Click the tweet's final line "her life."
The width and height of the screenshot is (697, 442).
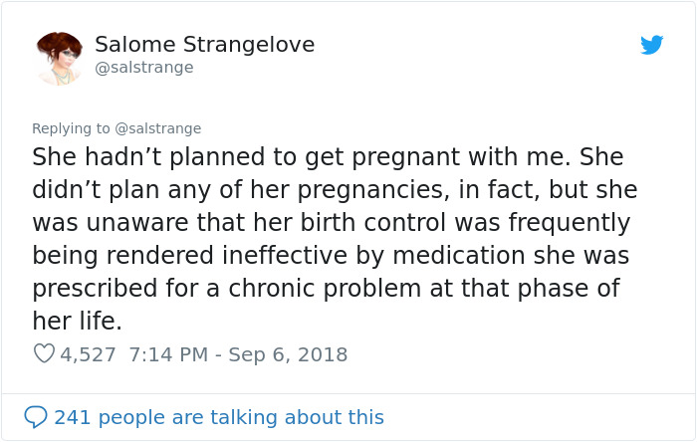(77, 322)
